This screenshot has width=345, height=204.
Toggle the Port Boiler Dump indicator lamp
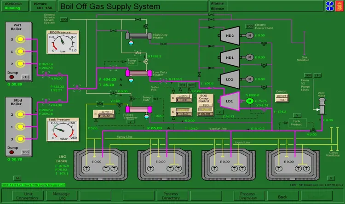tap(12, 78)
